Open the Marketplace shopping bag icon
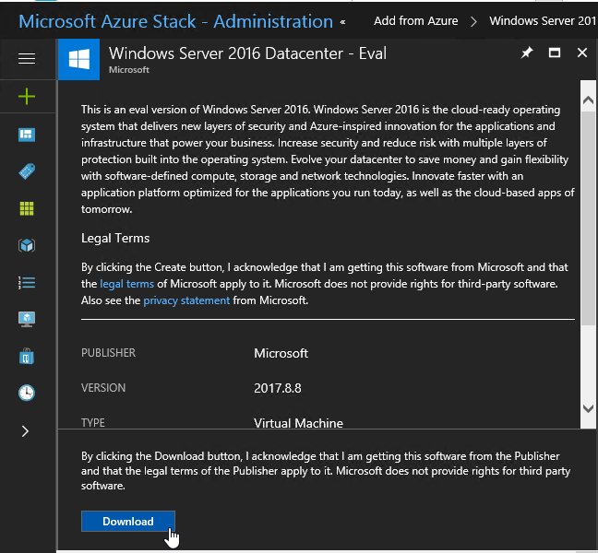Image resolution: width=598 pixels, height=553 pixels. (27, 356)
